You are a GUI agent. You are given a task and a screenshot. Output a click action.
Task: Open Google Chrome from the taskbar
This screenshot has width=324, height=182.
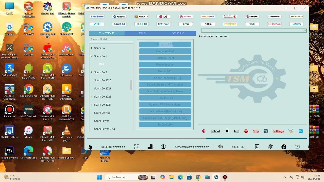point(198,177)
